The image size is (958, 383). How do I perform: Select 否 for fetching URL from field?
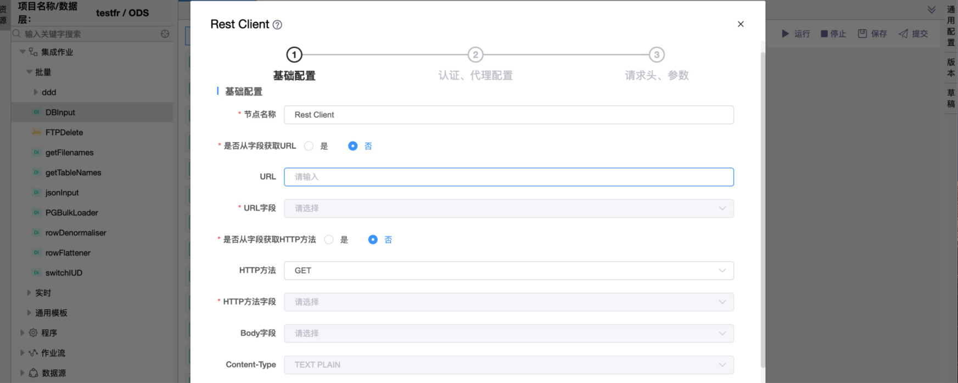[x=353, y=146]
